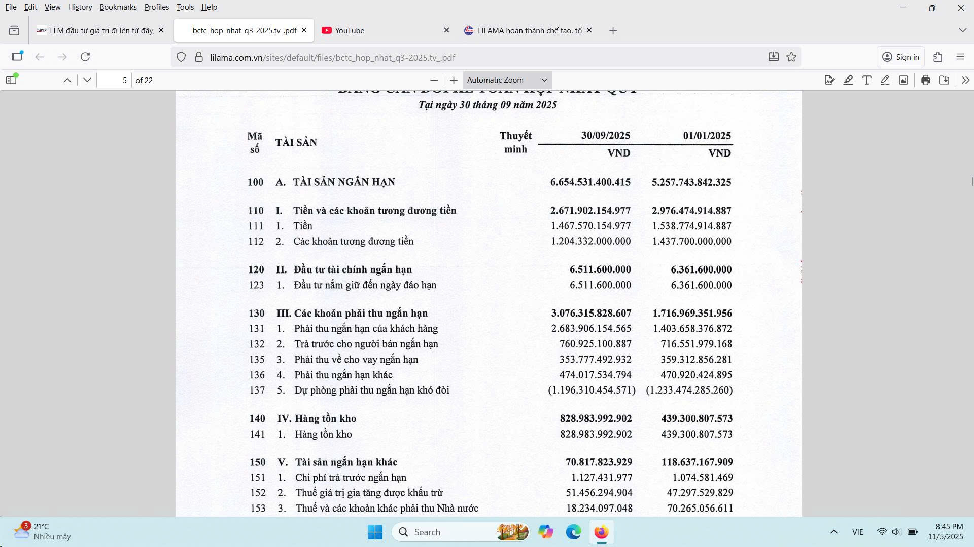Select the add text tool

coord(866,80)
